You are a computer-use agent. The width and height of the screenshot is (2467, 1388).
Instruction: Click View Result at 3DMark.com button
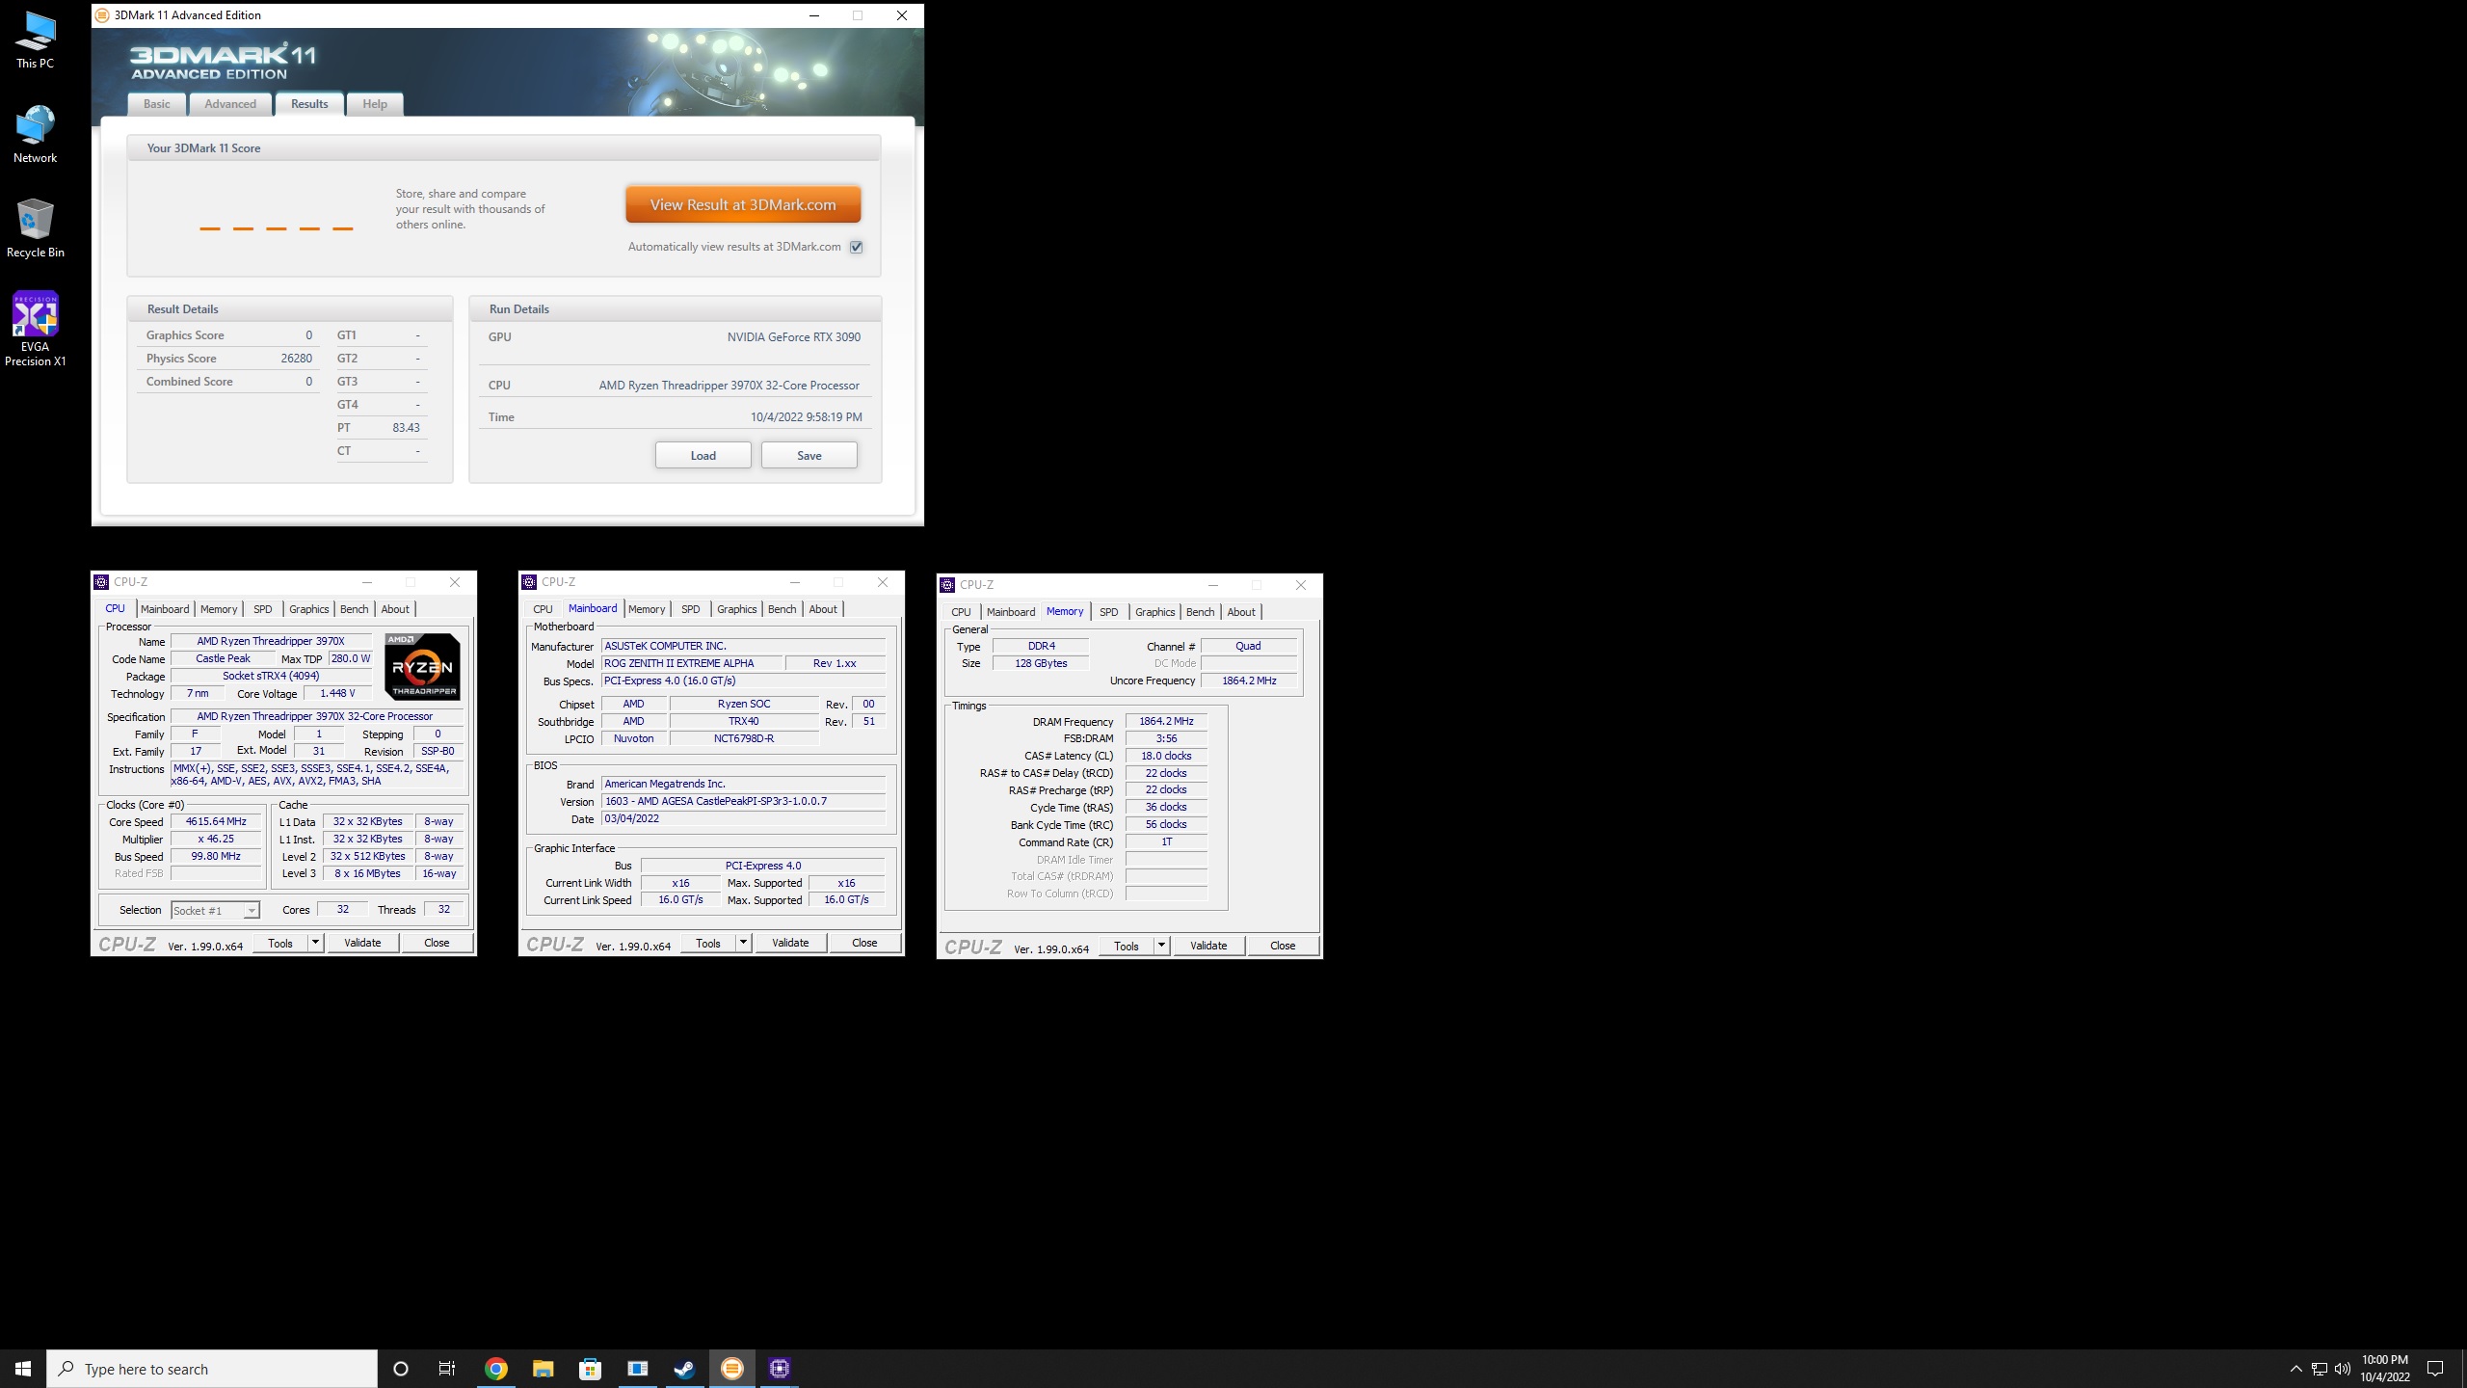(743, 204)
